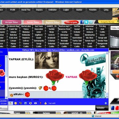119x119 pixels.
Task: Join the Kurtce mp3 room
Action: point(64,26)
